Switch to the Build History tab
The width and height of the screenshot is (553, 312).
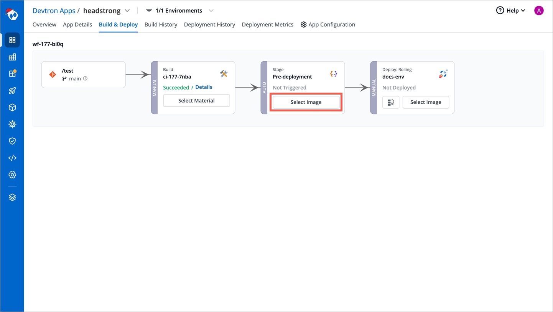161,25
